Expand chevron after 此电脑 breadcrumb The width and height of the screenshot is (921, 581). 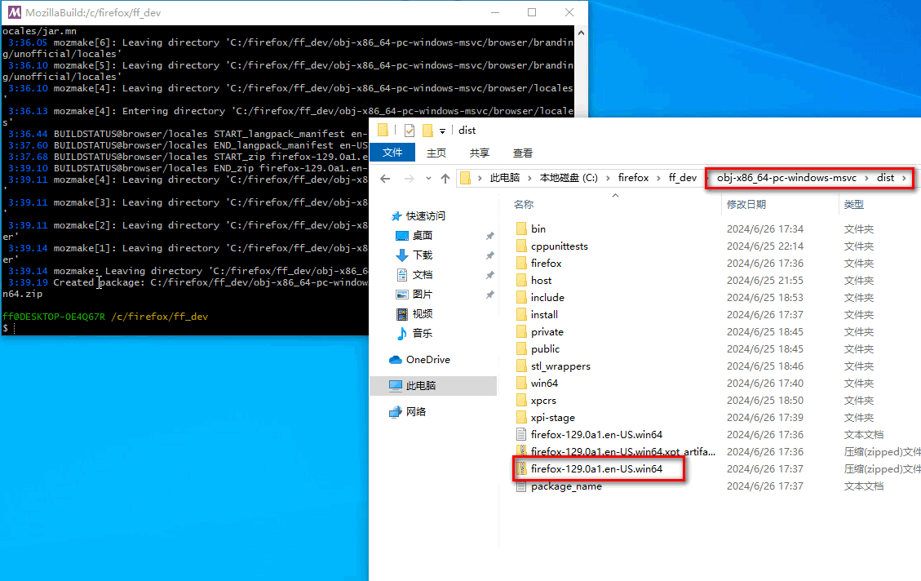(529, 178)
